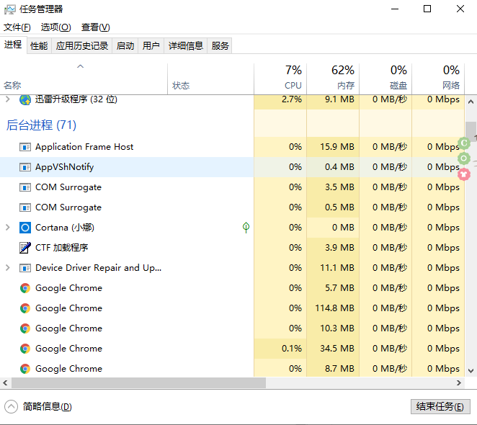Click the horizontal scrollbar right arrow
This screenshot has height=425, width=477.
click(459, 382)
